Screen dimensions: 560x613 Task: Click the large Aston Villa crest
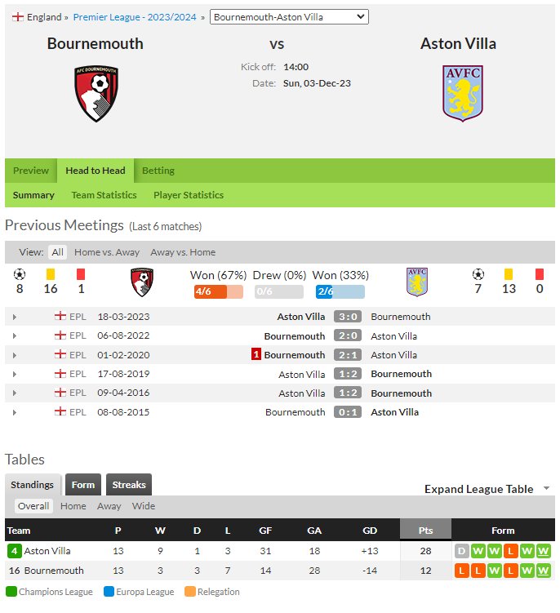(x=463, y=93)
